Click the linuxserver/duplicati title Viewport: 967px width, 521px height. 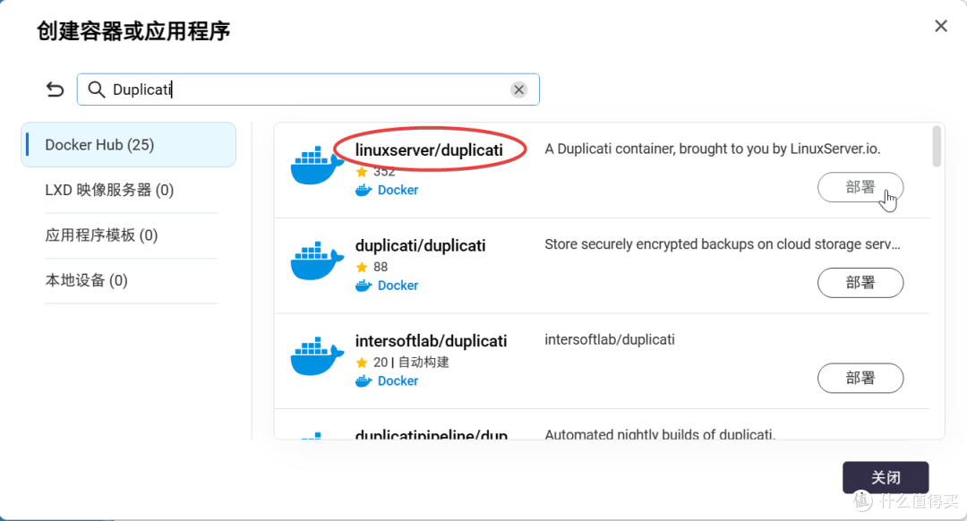(x=429, y=149)
